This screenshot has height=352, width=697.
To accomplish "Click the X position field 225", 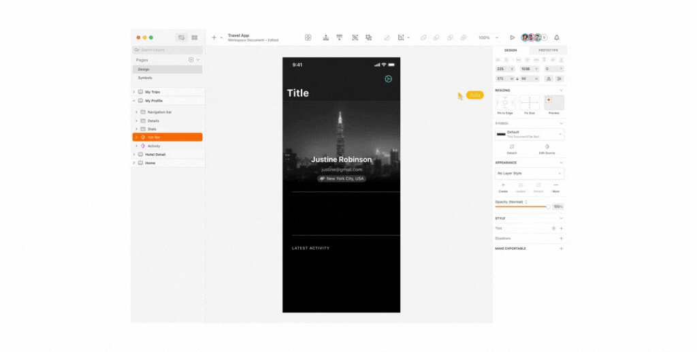I will 505,69.
